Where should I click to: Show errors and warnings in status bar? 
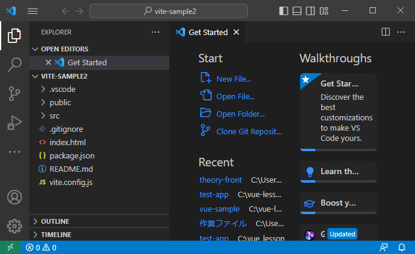(x=41, y=247)
